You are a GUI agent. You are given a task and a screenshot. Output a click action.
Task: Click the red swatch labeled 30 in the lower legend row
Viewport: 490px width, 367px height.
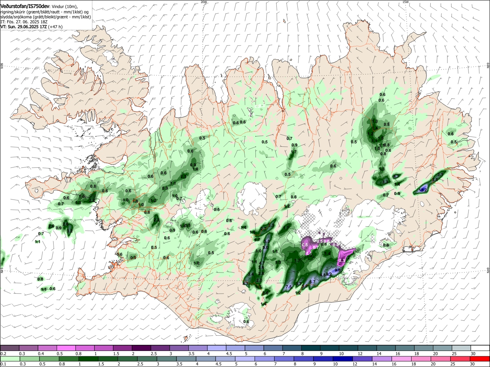pyautogui.click(x=480, y=359)
